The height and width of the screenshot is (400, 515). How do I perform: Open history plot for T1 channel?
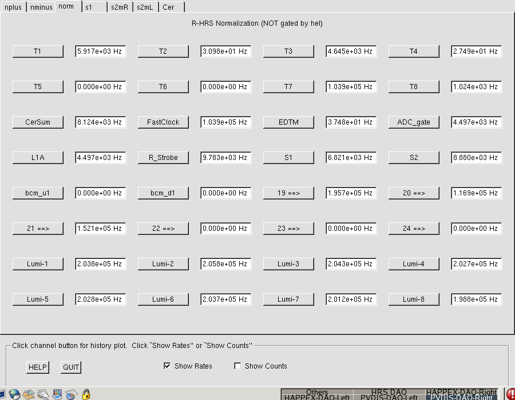(38, 51)
